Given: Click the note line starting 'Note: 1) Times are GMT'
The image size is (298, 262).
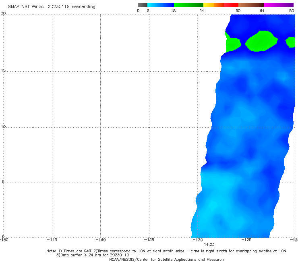Looking at the screenshot, I should point(166,251).
